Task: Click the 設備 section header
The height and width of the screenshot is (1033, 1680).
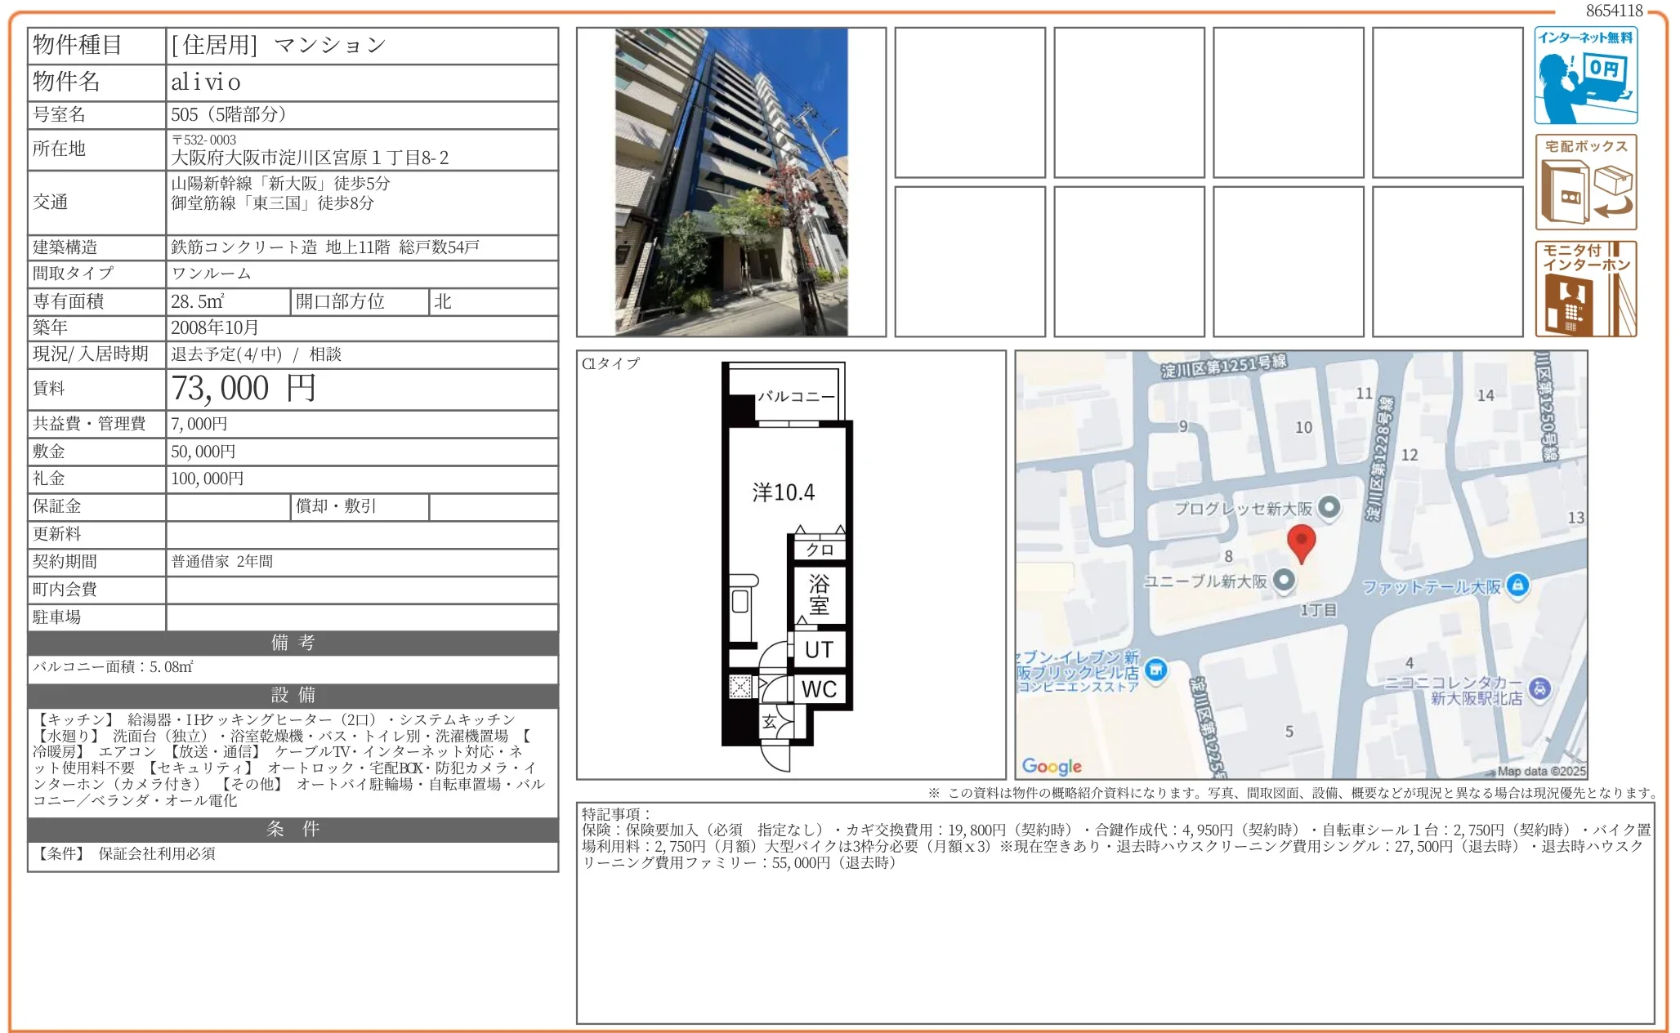Action: [293, 695]
